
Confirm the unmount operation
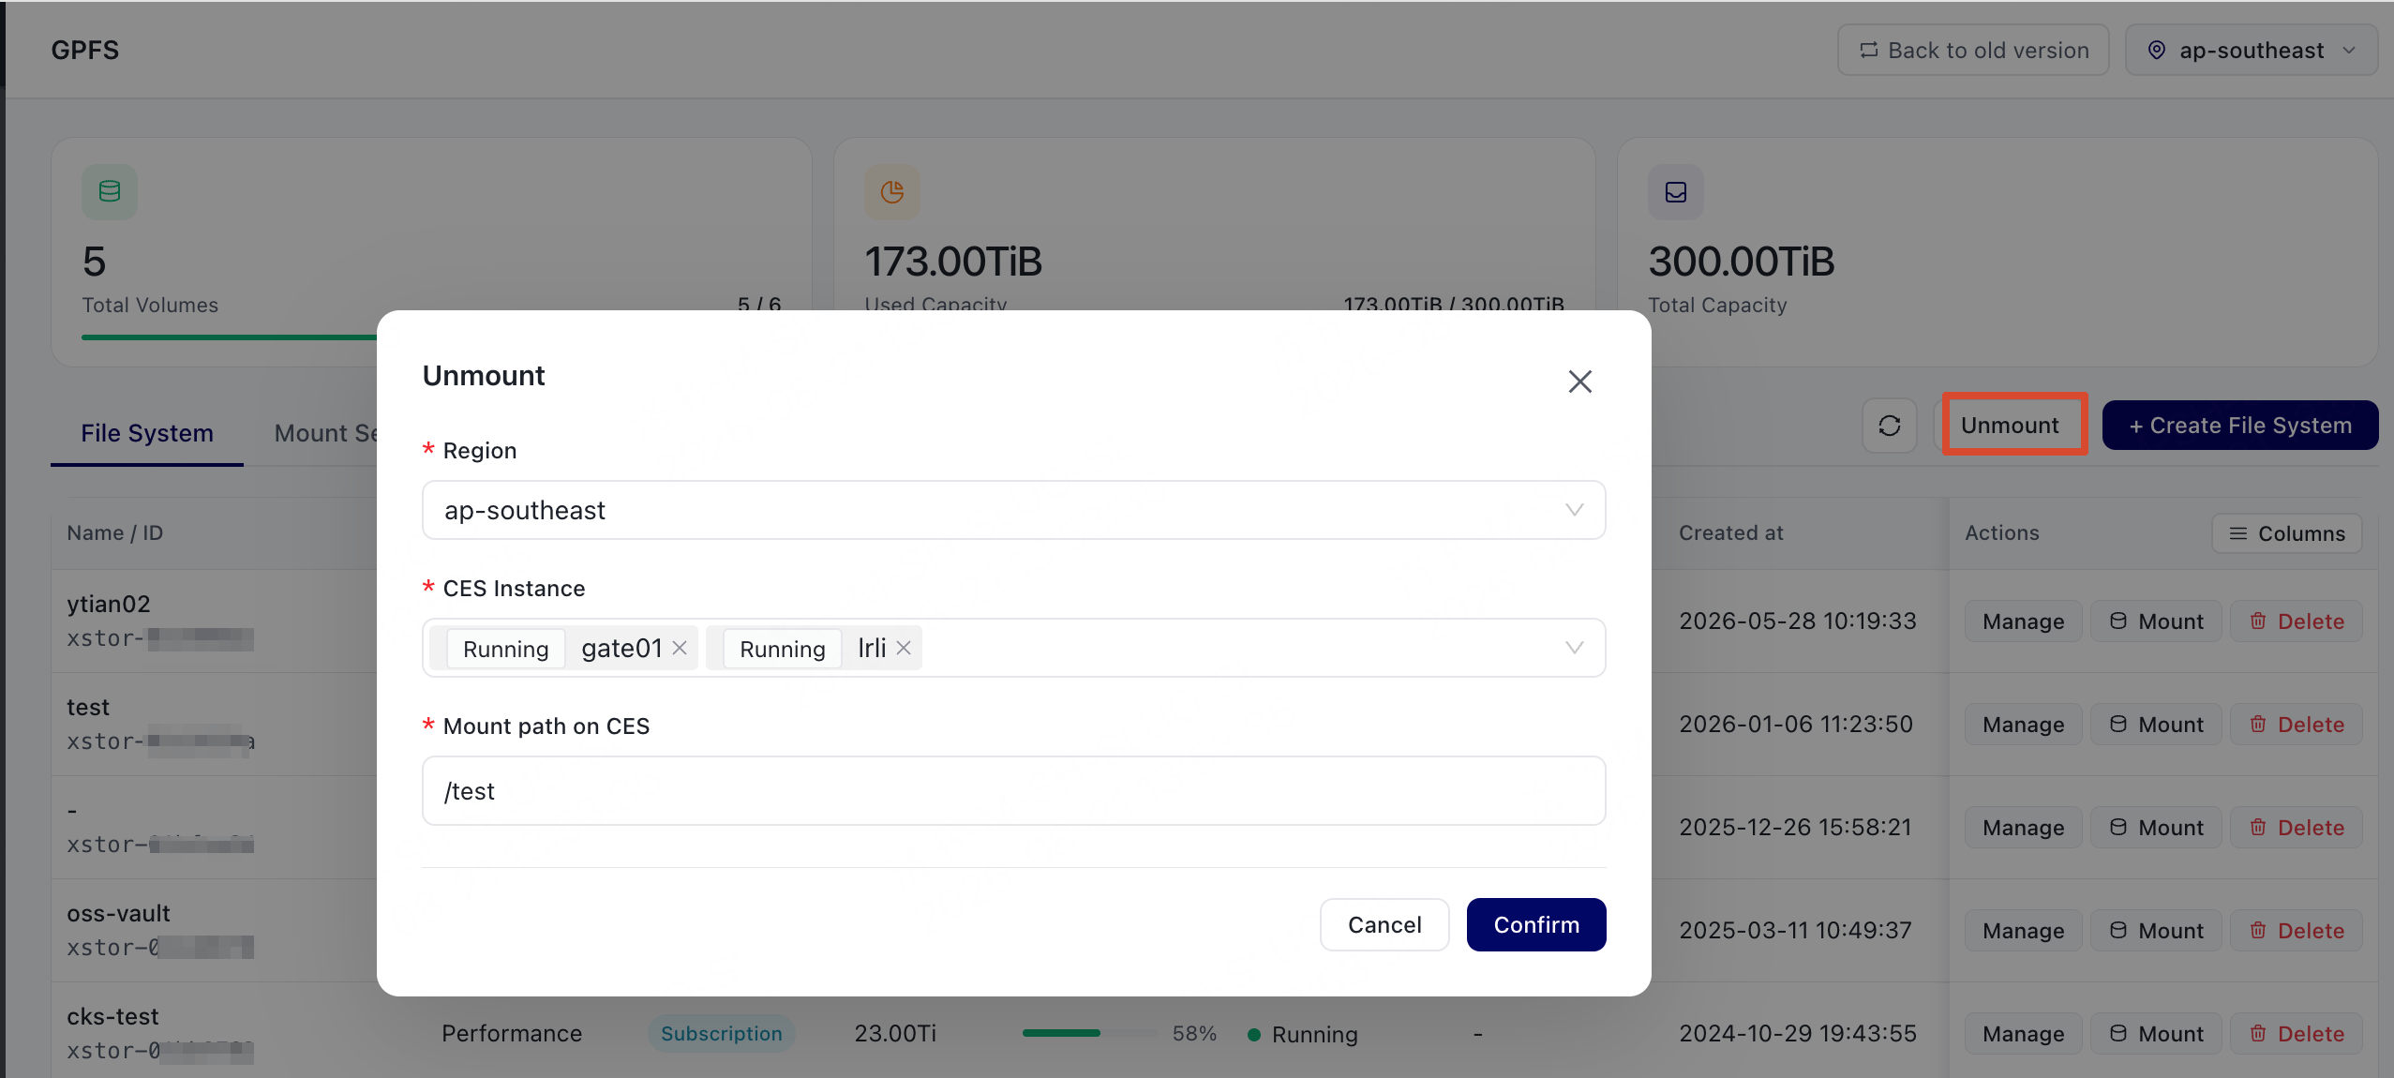pos(1536,925)
